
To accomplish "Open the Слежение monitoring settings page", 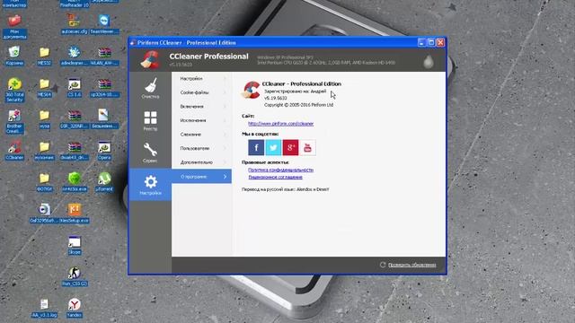I will click(x=201, y=135).
